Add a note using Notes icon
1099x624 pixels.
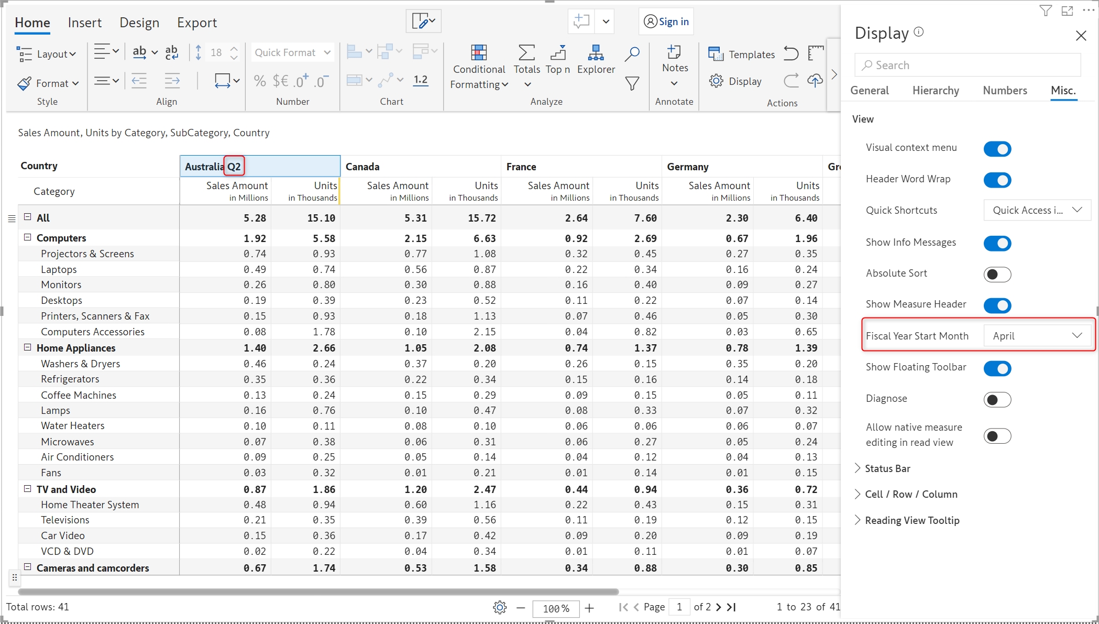[x=674, y=52]
